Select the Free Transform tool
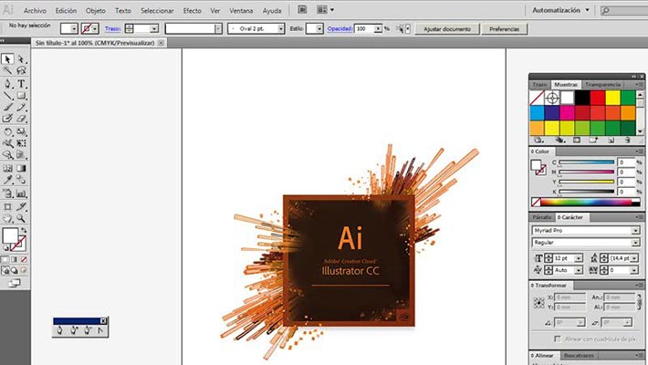 click(21, 143)
